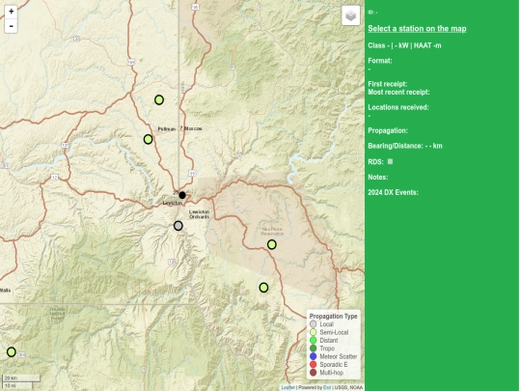Image resolution: width=521 pixels, height=391 pixels.
Task: Click the Distant legend color swatch
Action: click(x=313, y=340)
